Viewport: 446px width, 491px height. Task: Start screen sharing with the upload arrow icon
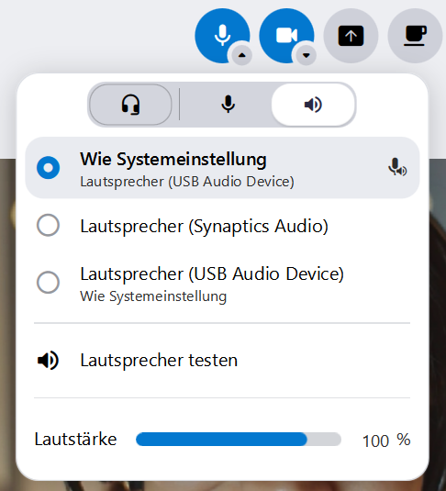[351, 36]
